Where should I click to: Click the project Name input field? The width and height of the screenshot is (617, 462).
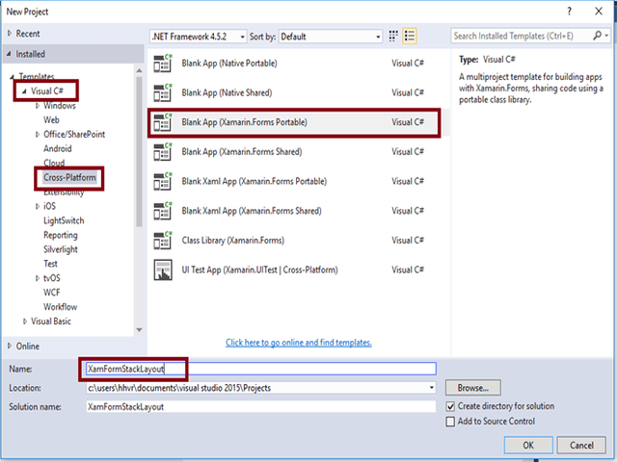click(261, 369)
